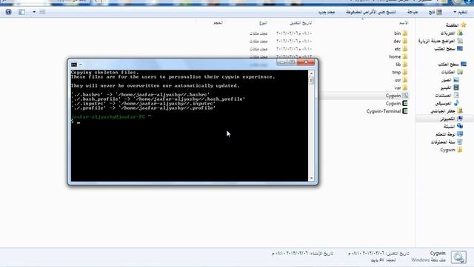Click terminal scrollbar up arrow

311,73
